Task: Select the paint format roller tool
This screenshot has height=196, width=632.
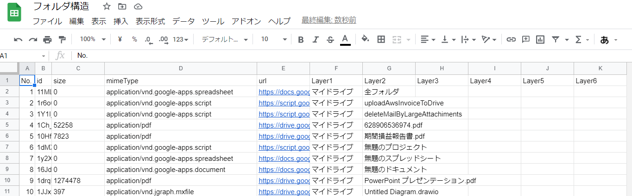Action: point(62,39)
